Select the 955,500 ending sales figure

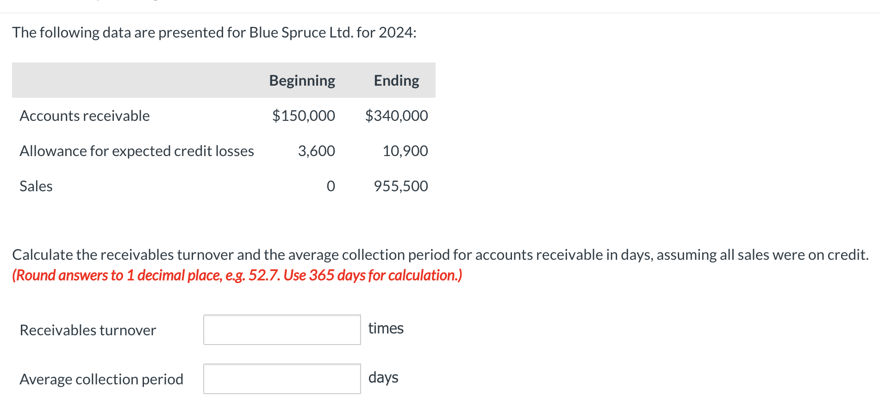(401, 186)
